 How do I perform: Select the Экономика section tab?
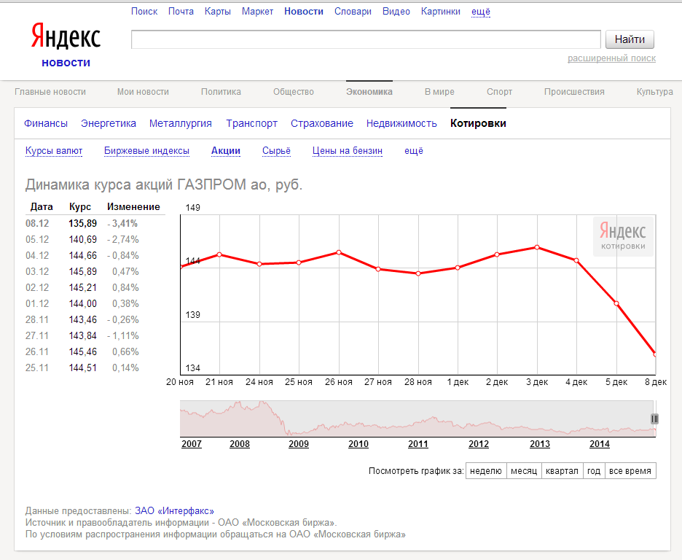coord(369,92)
